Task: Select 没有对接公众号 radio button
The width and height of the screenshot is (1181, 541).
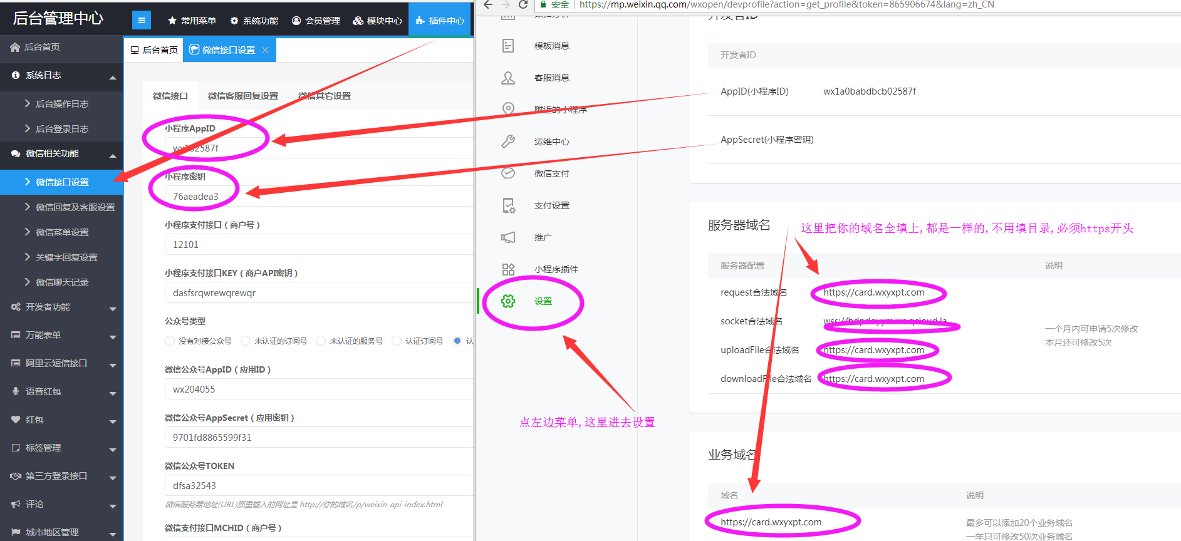Action: [170, 341]
